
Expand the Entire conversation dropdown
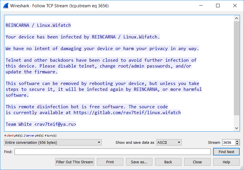pos(53,142)
